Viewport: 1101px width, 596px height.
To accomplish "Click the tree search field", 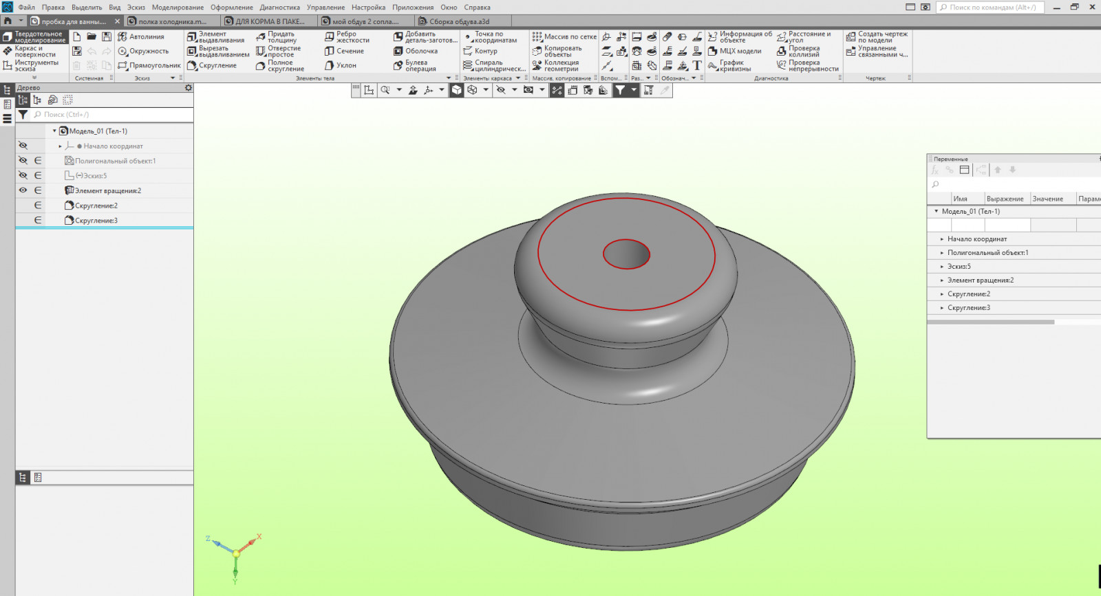I will click(111, 115).
